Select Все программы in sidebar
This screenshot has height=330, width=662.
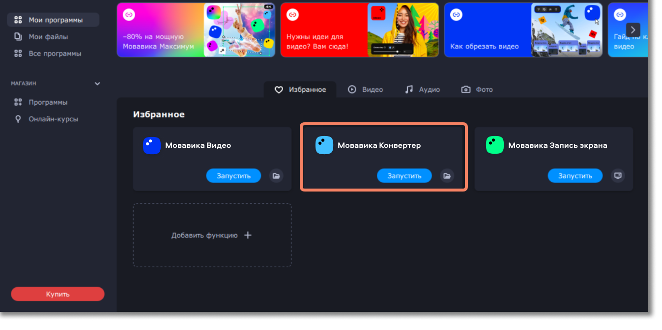point(54,54)
